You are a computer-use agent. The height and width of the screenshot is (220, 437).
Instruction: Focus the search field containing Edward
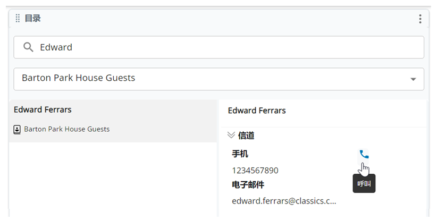(x=219, y=47)
